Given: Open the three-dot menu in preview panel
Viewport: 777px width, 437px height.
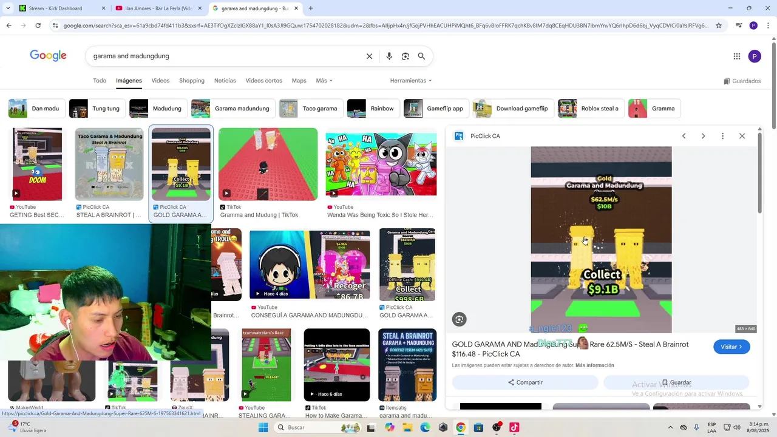Looking at the screenshot, I should click(x=722, y=136).
